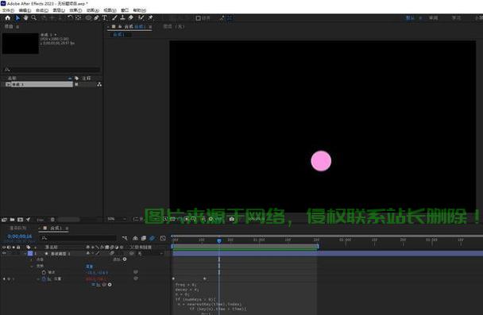Go to previous position keyframe arrow
This screenshot has width=483, height=315.
(x=4, y=279)
